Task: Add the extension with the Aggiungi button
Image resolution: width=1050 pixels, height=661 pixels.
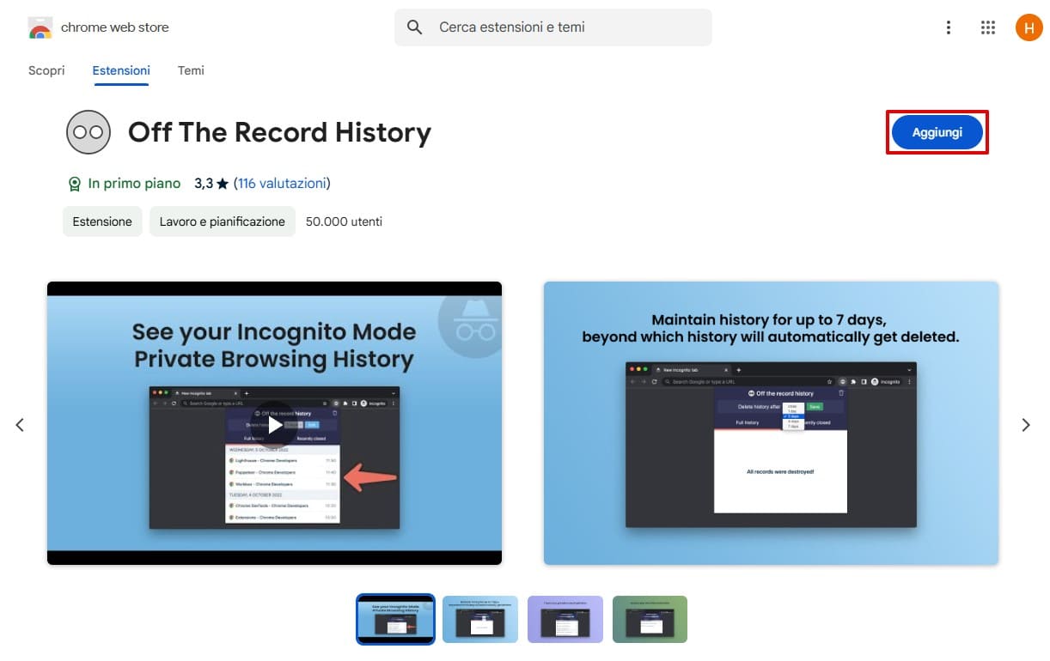Action: (937, 132)
